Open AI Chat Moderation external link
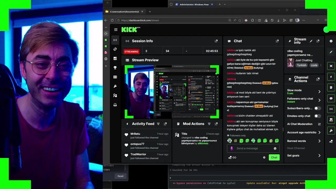The image size is (336, 189). tap(319, 124)
